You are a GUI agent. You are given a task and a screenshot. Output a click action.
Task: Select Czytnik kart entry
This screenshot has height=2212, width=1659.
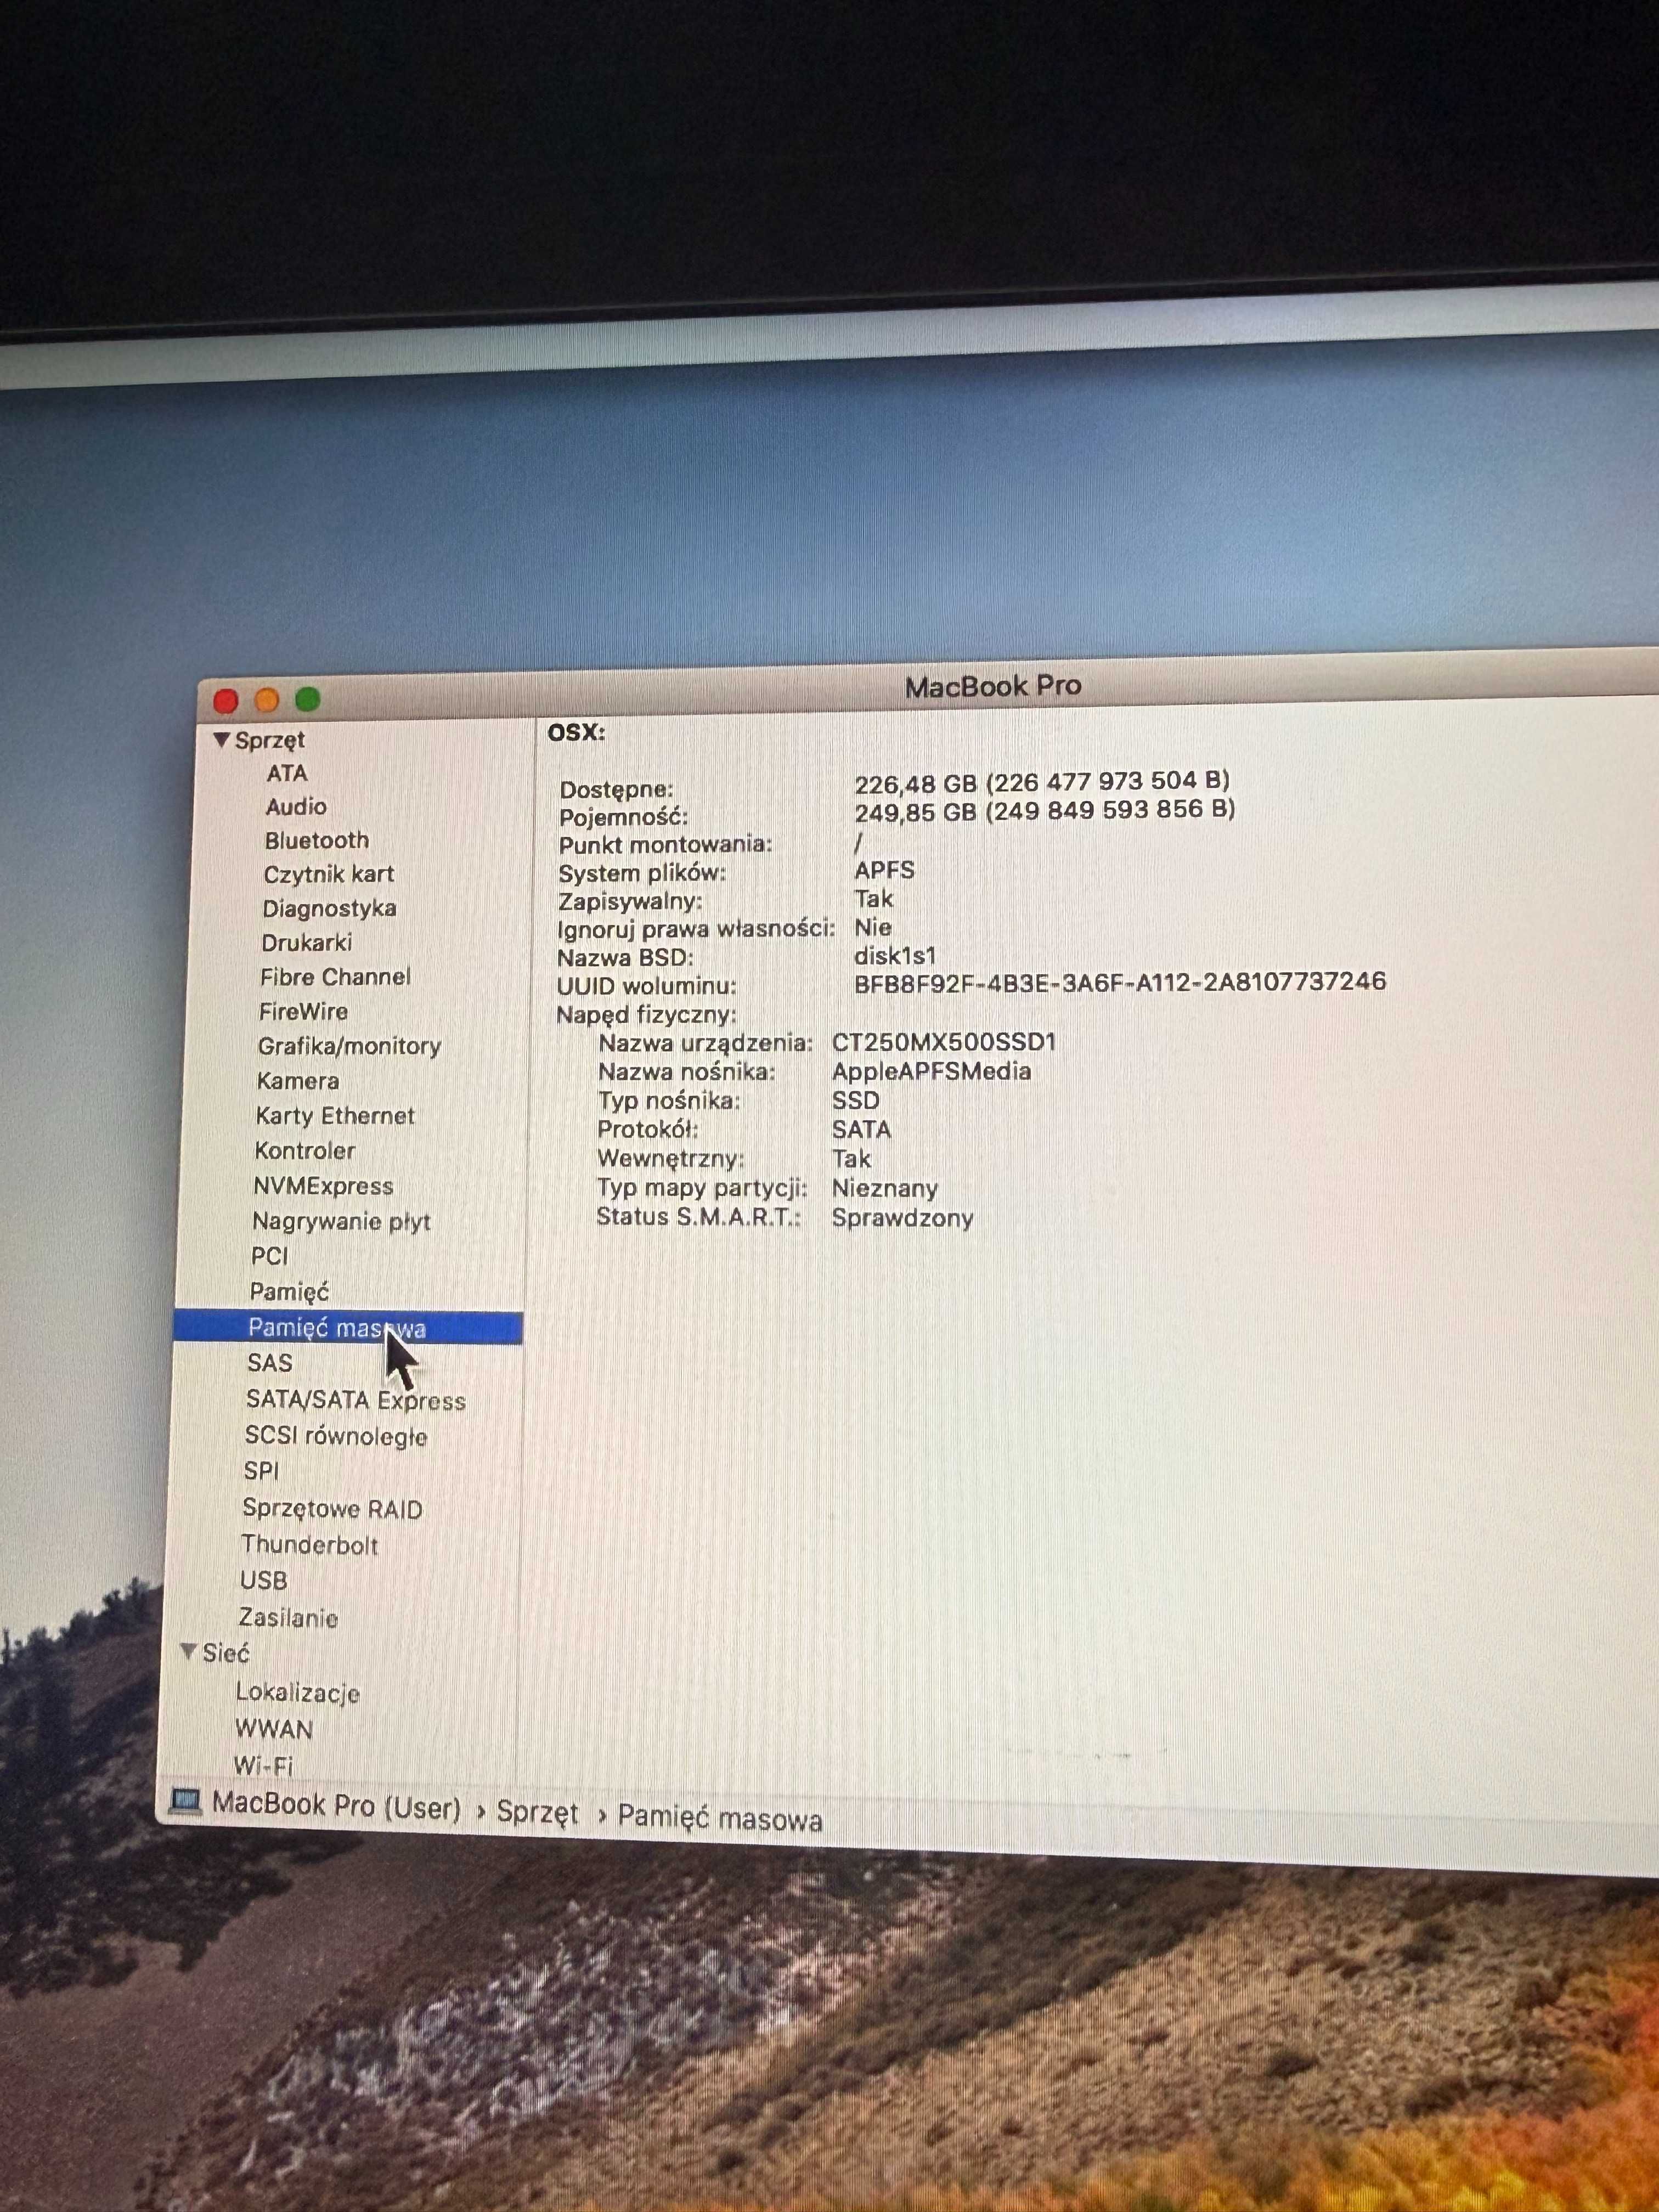pos(328,874)
